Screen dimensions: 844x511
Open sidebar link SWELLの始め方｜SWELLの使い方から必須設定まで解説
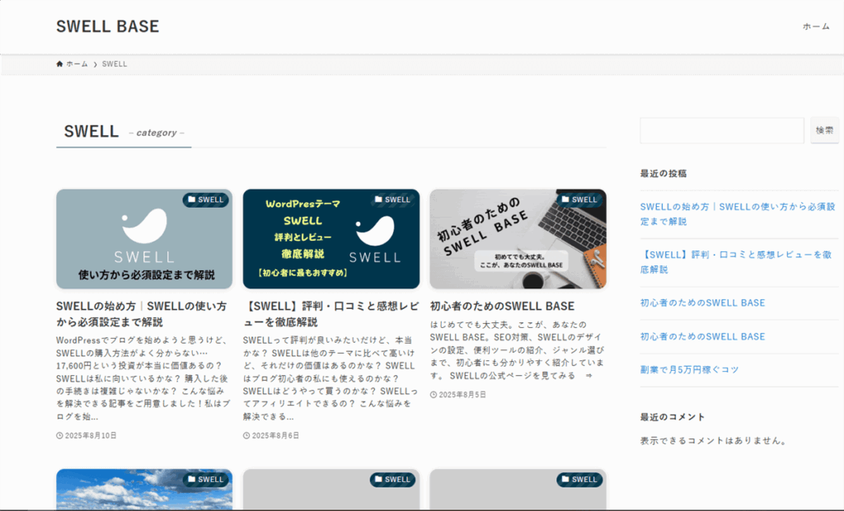[738, 214]
